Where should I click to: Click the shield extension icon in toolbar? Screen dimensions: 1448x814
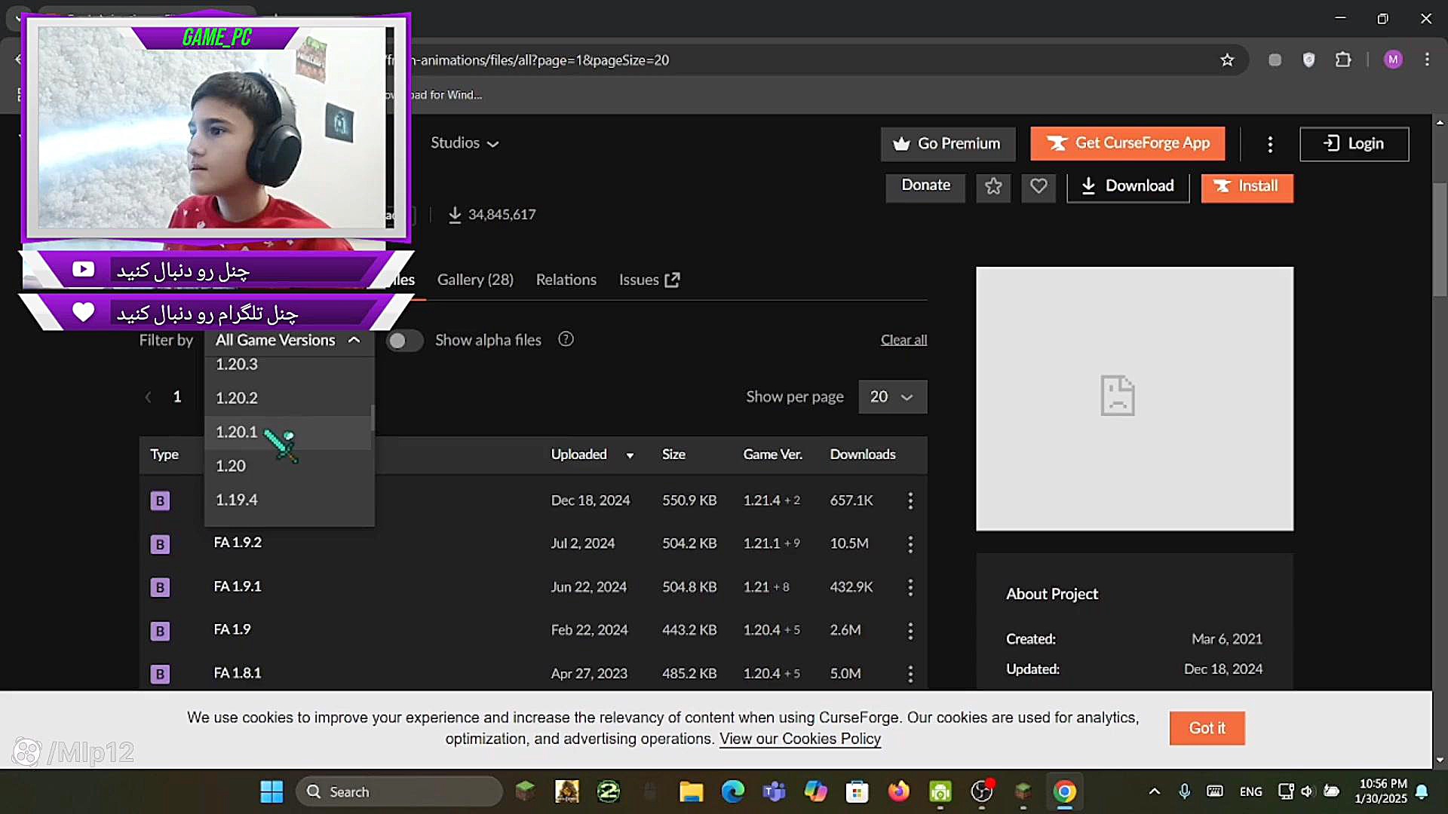coord(1309,60)
